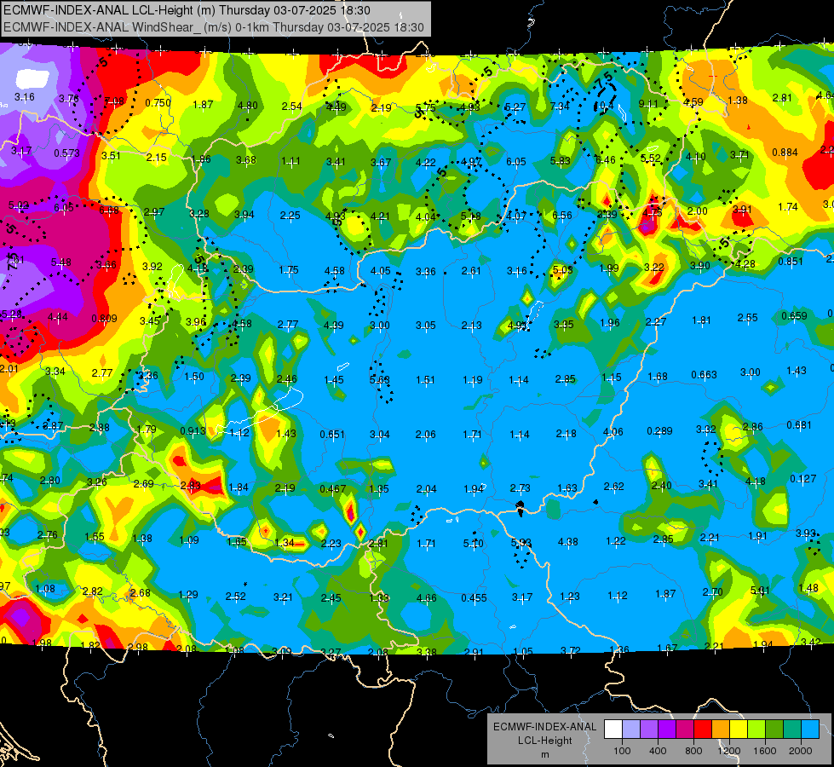The width and height of the screenshot is (834, 767).
Task: Click the wind shear value '0.127'
Action: [x=802, y=478]
